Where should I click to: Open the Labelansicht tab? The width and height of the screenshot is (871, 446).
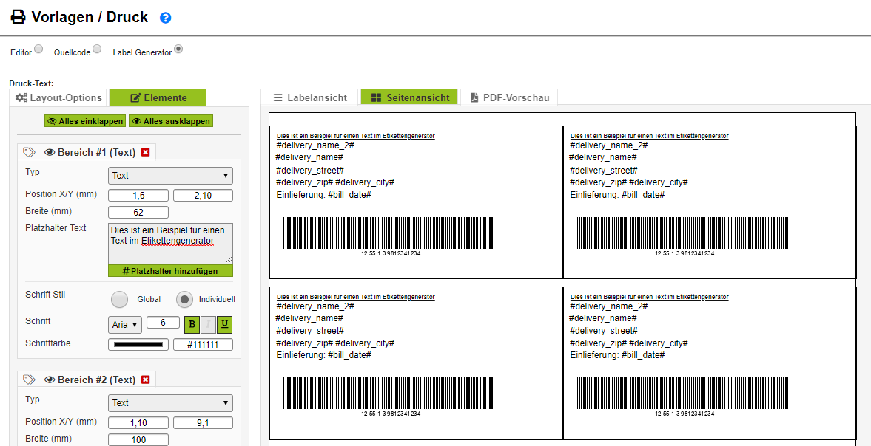pyautogui.click(x=310, y=98)
